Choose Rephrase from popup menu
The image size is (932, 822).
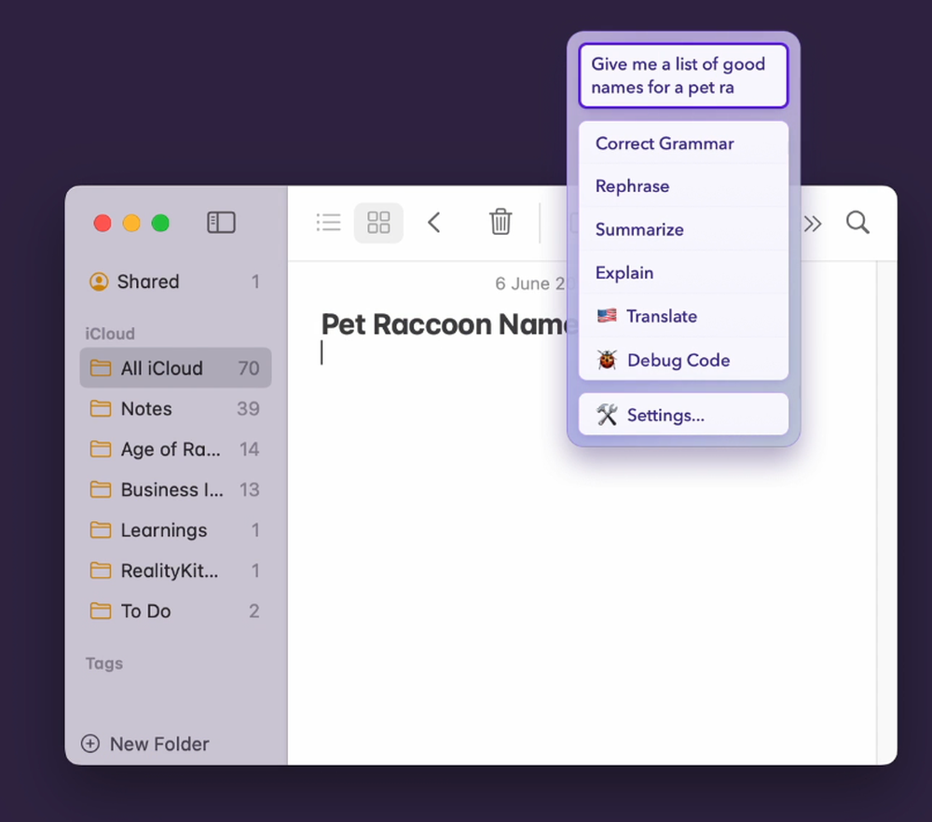click(x=683, y=186)
